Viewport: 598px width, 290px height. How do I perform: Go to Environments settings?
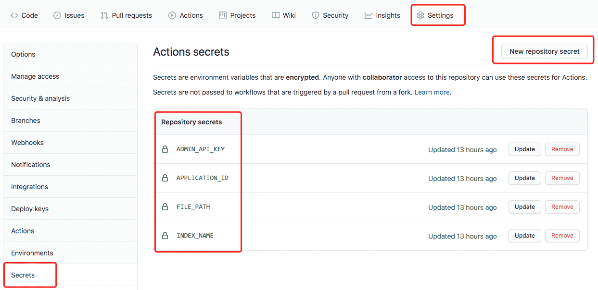point(70,253)
